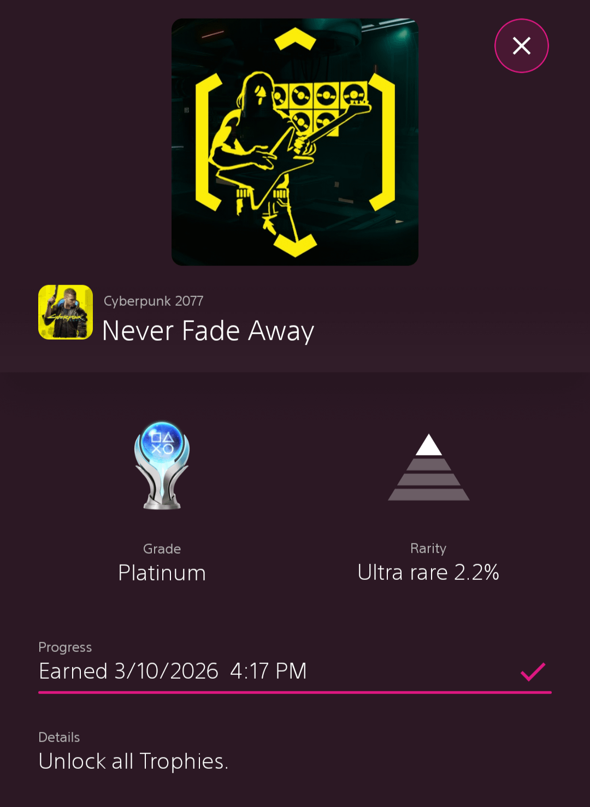Image resolution: width=590 pixels, height=807 pixels.
Task: Tap the speaker stack in the artwork
Action: coord(320,106)
